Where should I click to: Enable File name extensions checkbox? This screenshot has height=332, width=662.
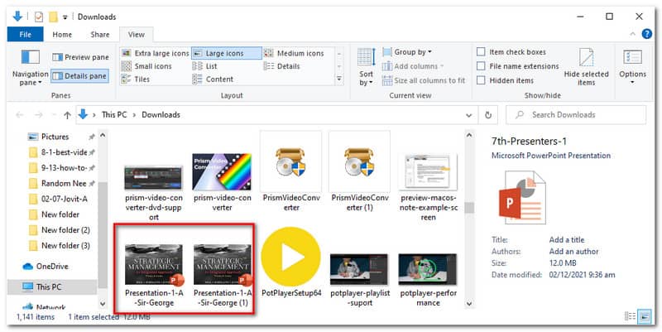click(x=481, y=66)
